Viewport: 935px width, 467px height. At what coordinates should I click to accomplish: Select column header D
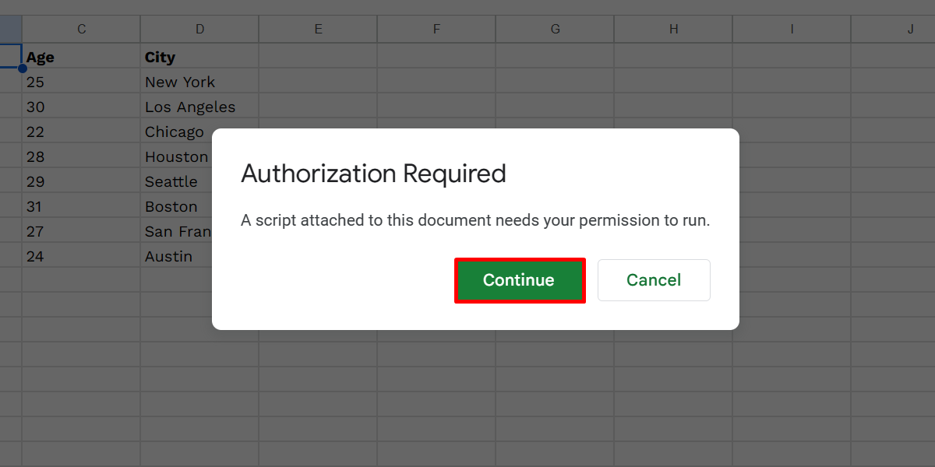(x=199, y=28)
